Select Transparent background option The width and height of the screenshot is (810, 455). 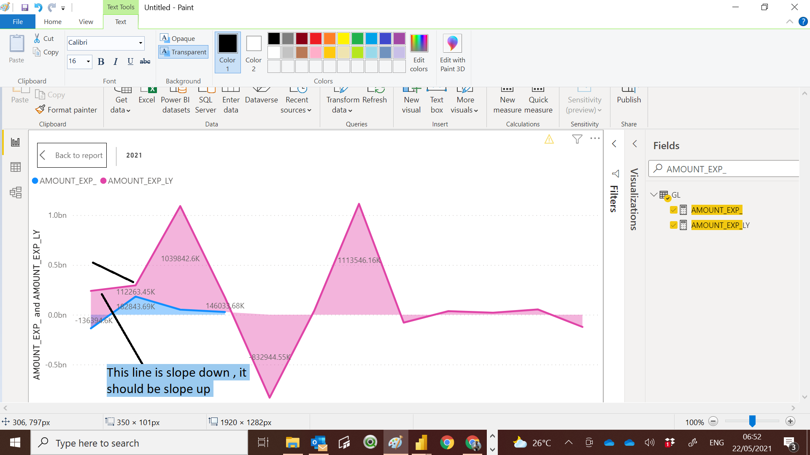(184, 52)
